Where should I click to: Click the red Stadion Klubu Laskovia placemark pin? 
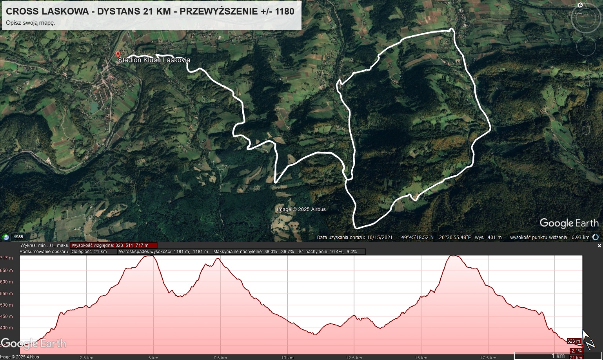[118, 54]
